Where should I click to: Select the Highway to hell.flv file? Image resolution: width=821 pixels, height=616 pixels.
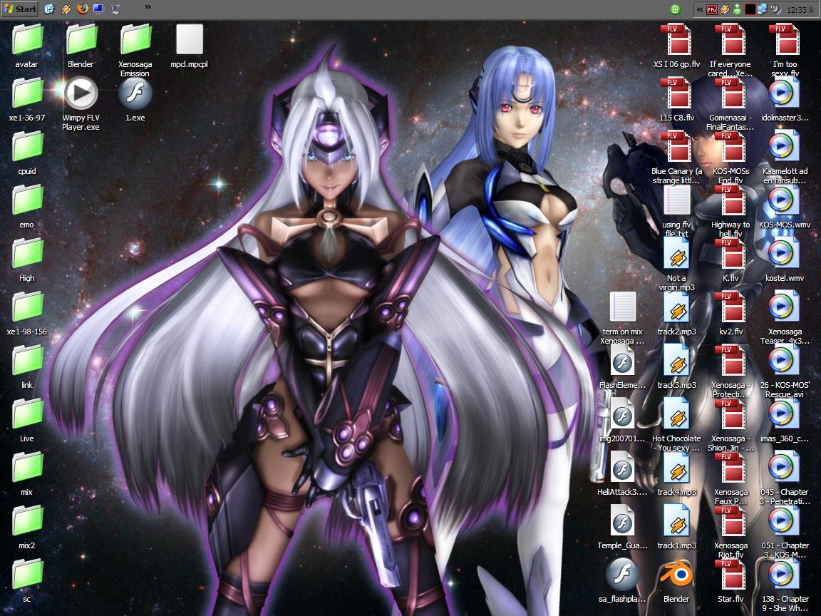[730, 211]
